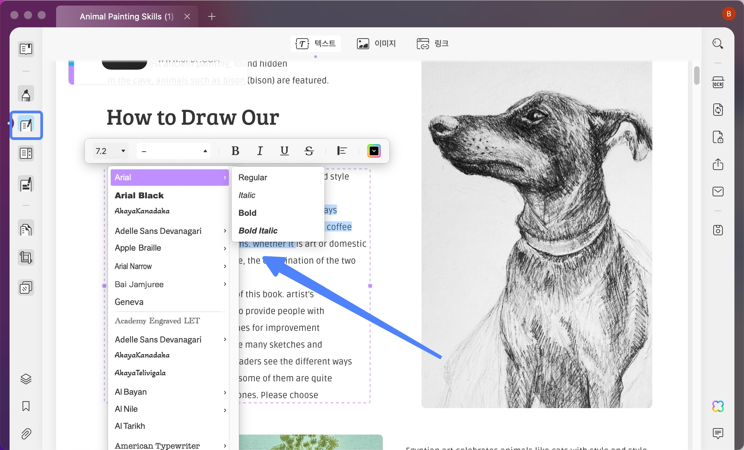The width and height of the screenshot is (744, 450).
Task: Switch to the 링크 edit mode
Action: pos(432,44)
